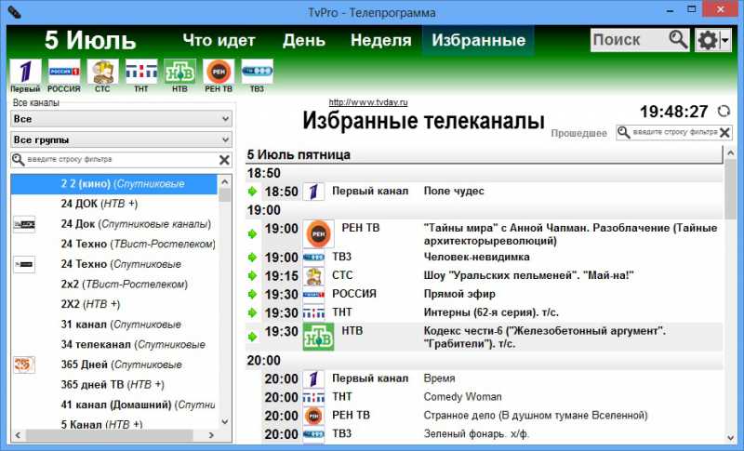Select 365 дней ТВ (НТВ +) channel
Viewport: 744px width, 451px height.
point(114,385)
